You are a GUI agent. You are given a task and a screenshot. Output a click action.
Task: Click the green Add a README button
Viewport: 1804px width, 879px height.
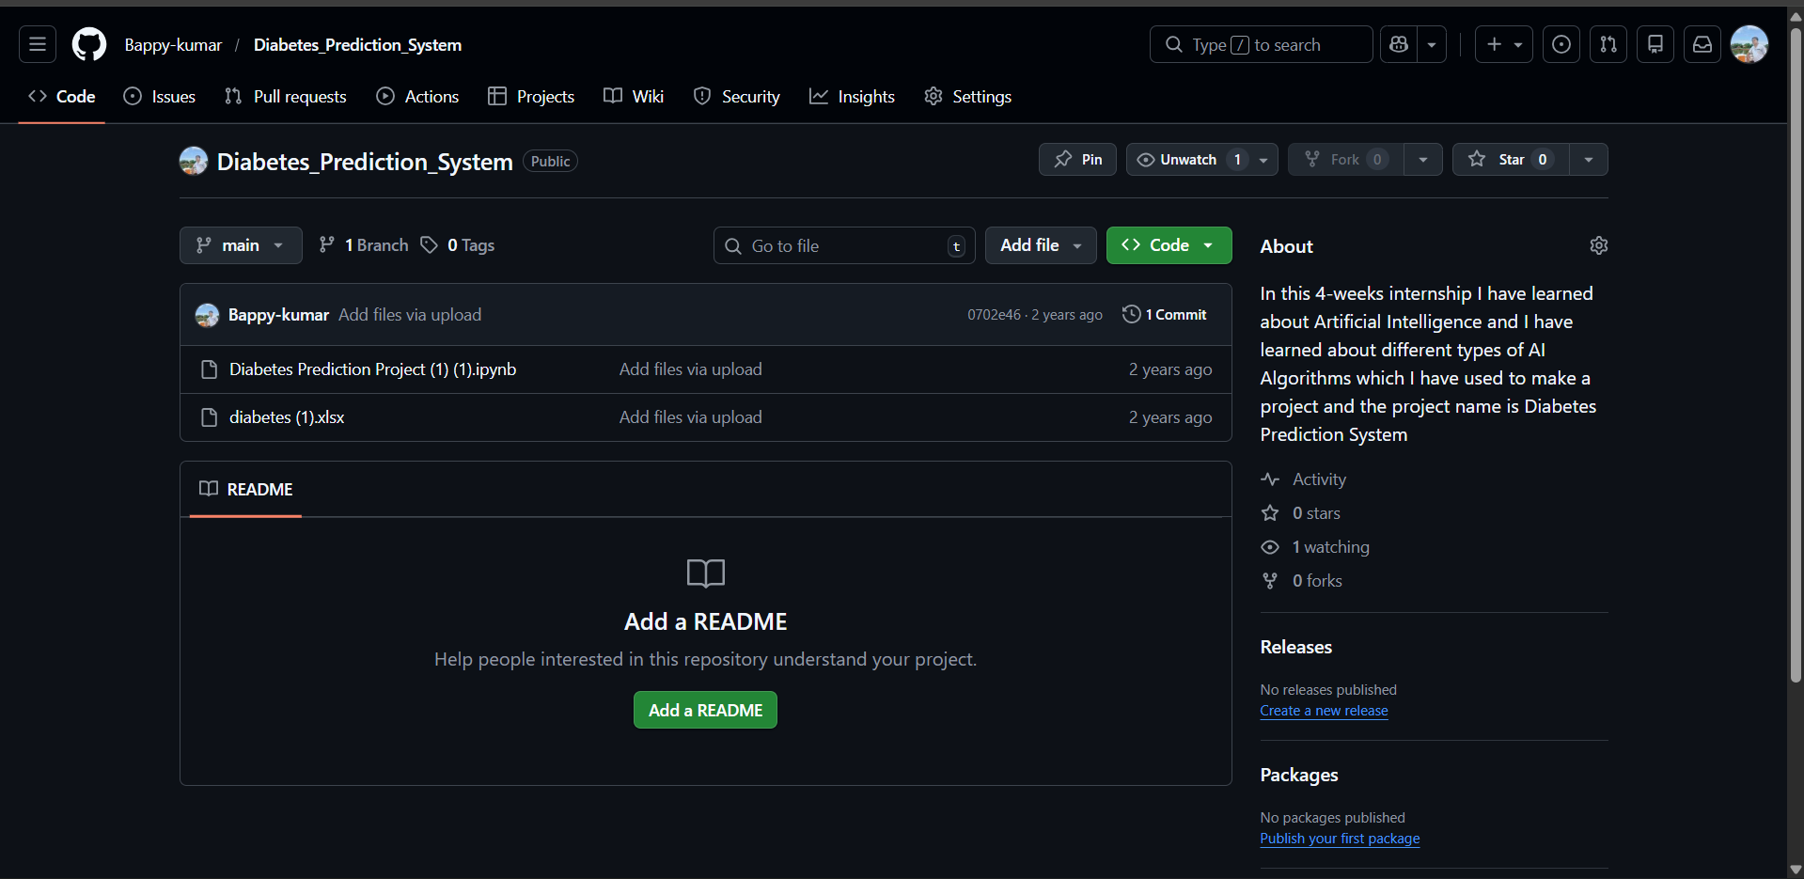(x=705, y=710)
